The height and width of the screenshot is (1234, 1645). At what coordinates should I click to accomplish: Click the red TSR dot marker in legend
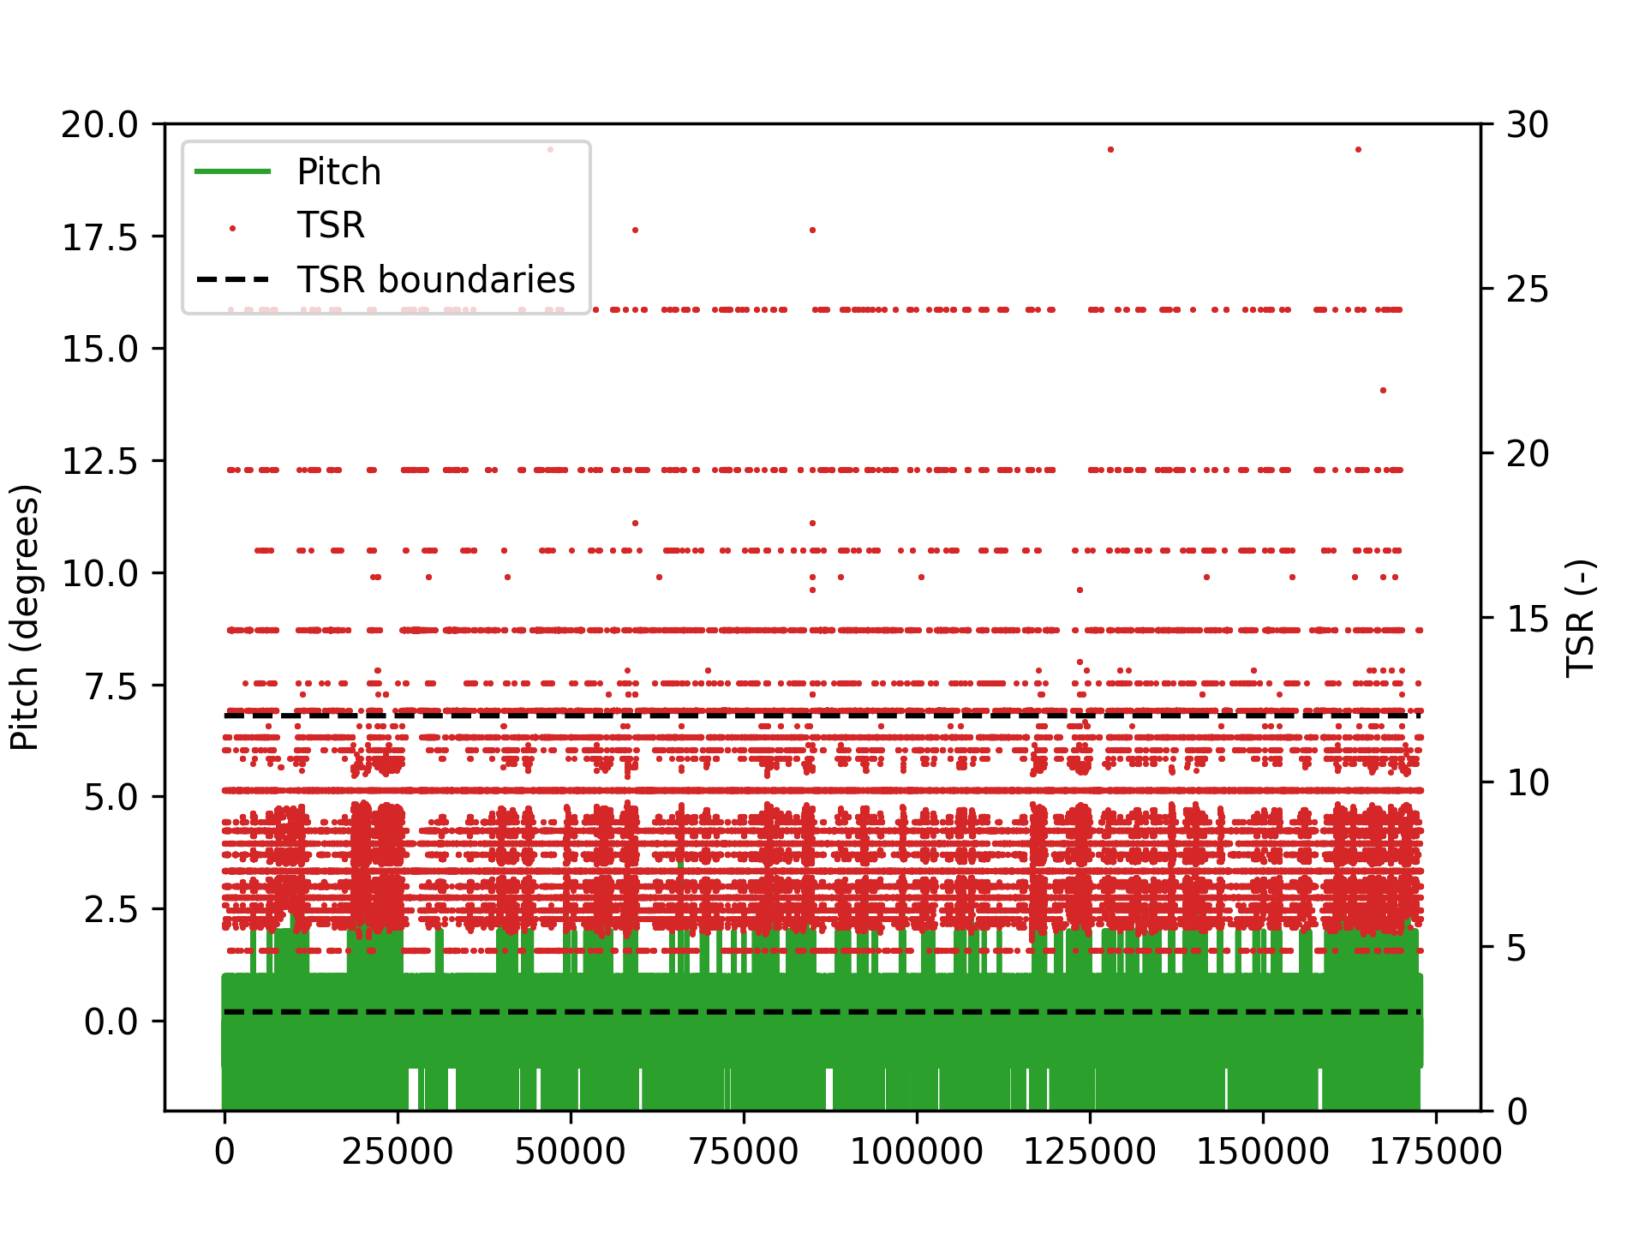click(233, 228)
